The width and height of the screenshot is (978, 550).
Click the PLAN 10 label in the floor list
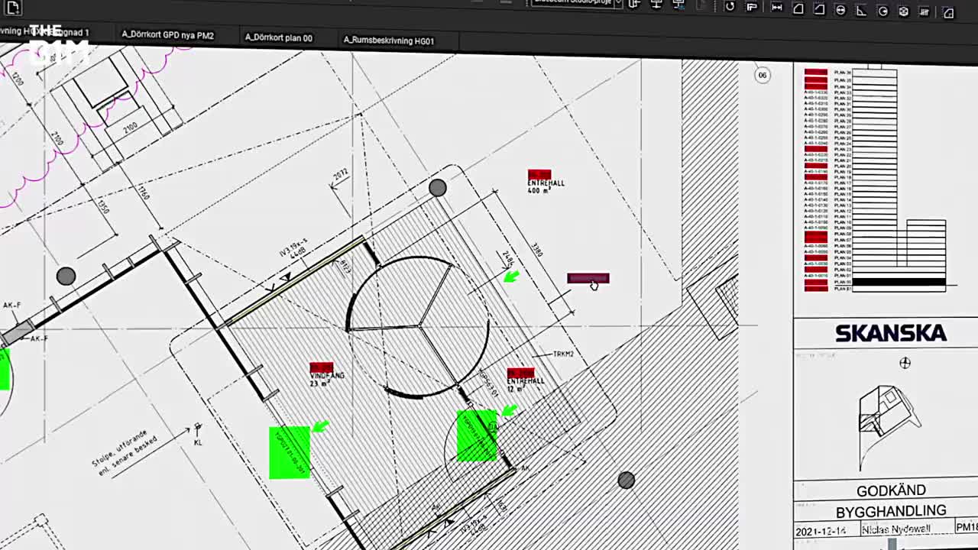[x=842, y=222]
